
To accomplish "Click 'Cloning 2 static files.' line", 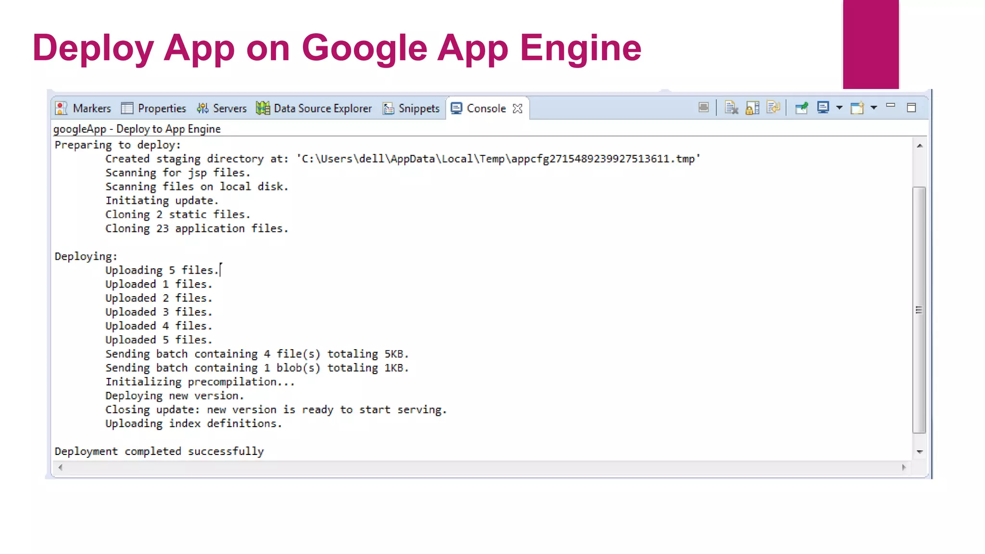I will (178, 214).
